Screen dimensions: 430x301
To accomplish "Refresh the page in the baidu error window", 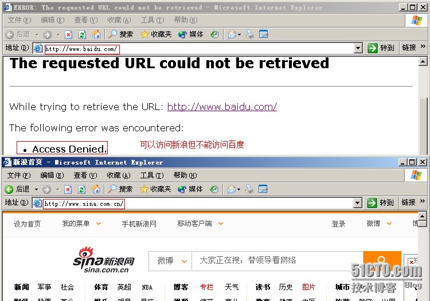I will (82, 34).
